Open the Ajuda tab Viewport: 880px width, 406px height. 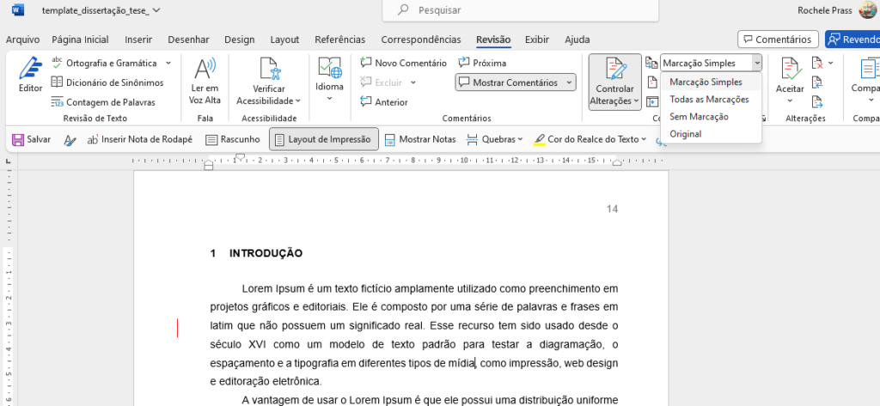[577, 39]
